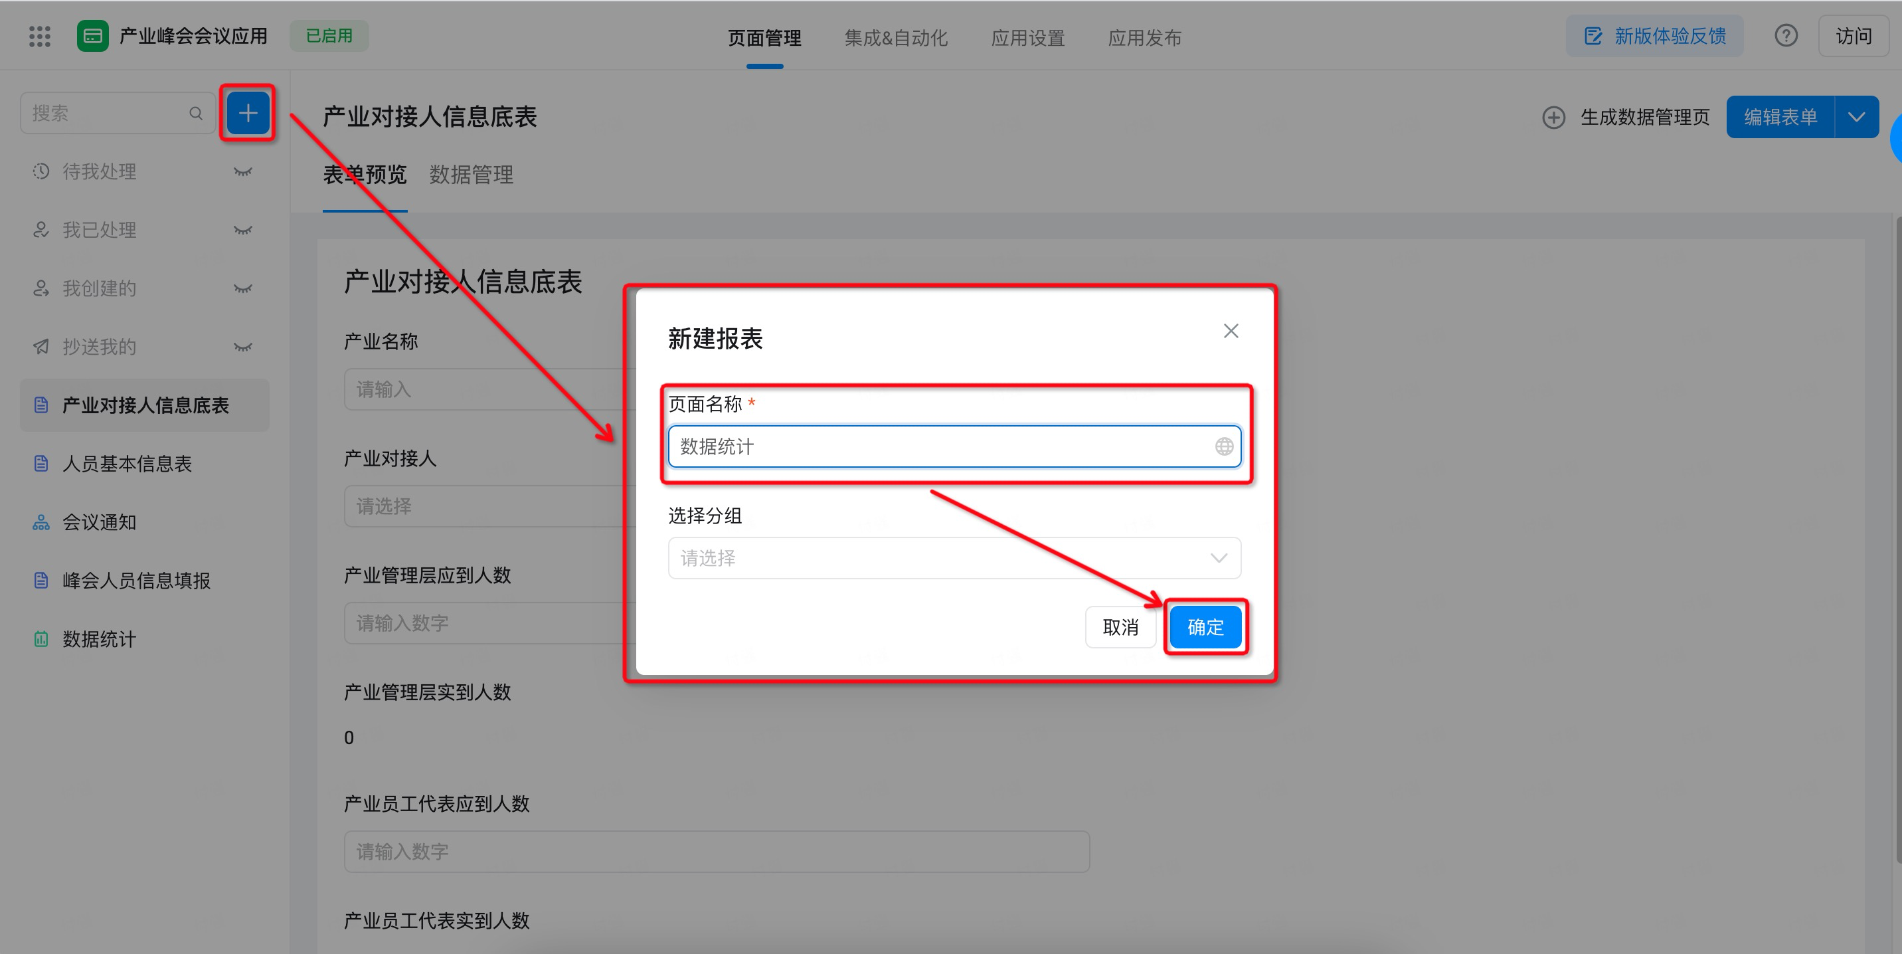Click the plus button to add a page

[x=248, y=113]
